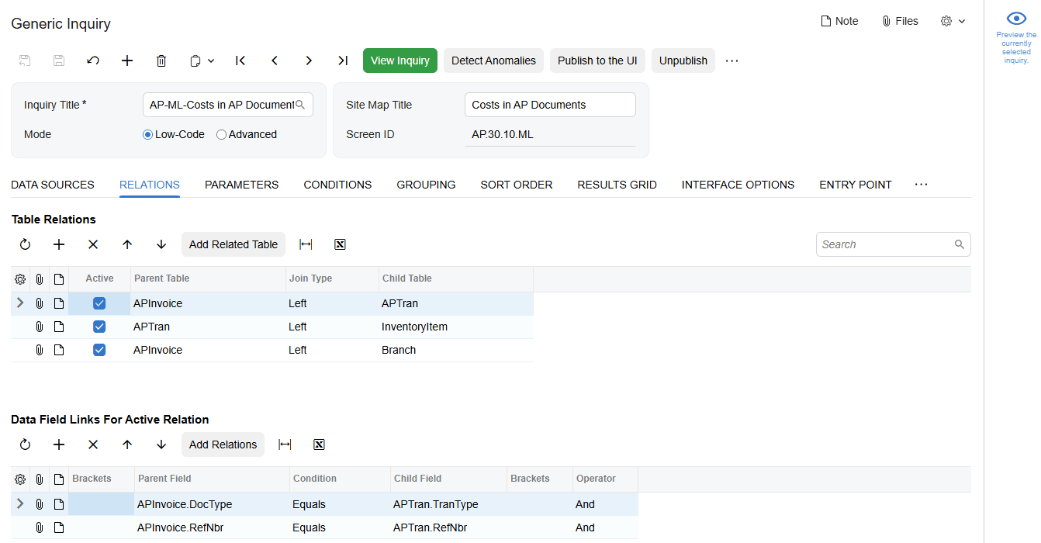1041x543 pixels.
Task: Click the Delete trash icon in main toolbar
Action: click(161, 61)
